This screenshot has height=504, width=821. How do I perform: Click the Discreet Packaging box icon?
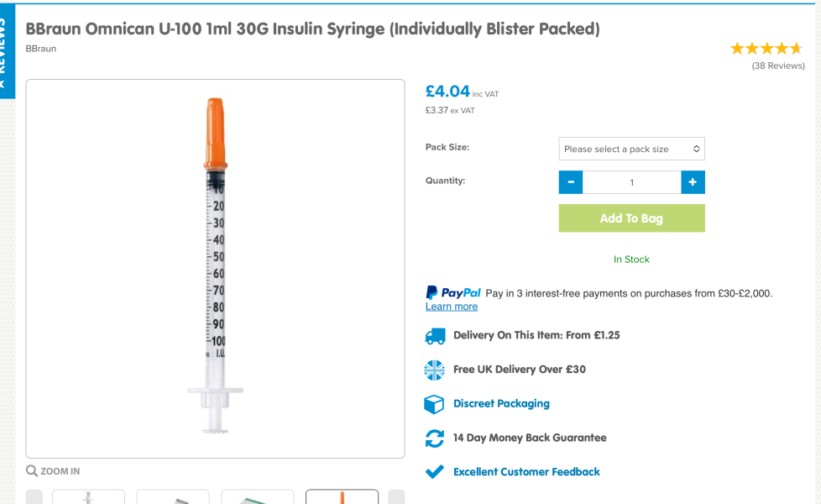[x=434, y=404]
